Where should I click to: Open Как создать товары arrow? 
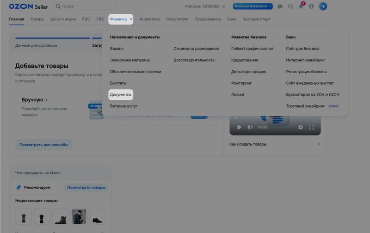[319, 144]
